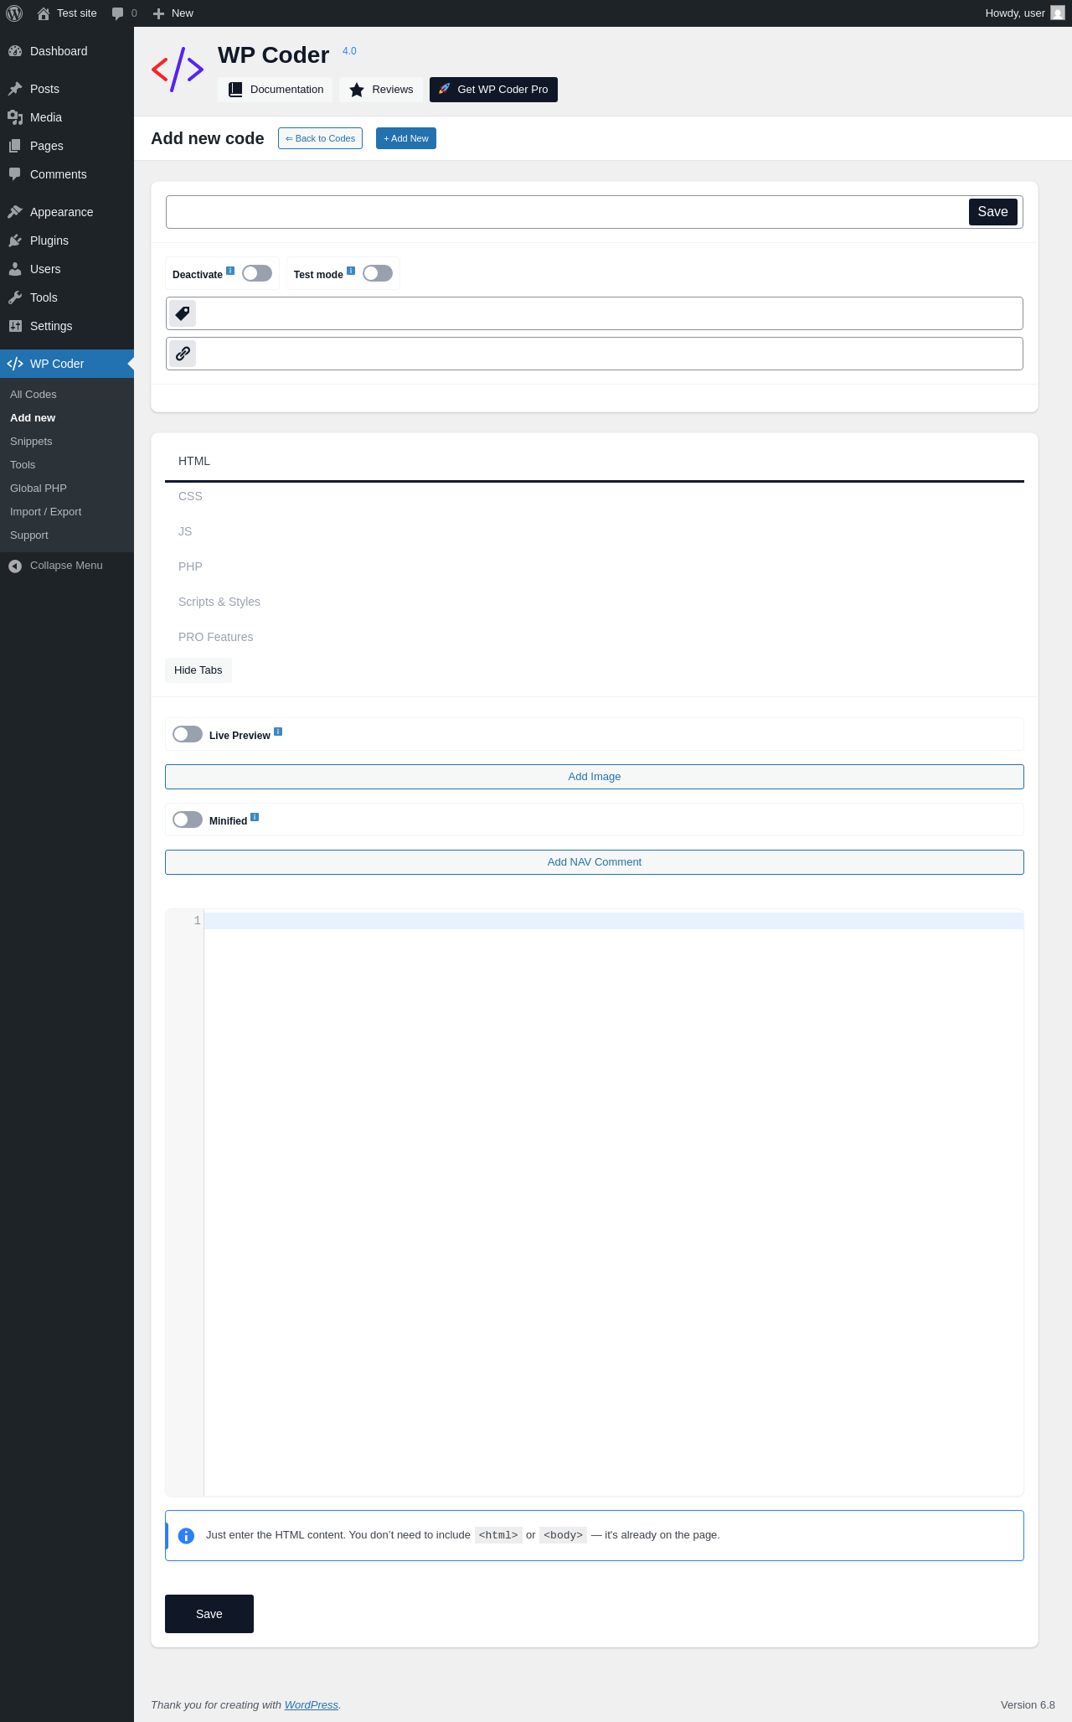This screenshot has height=1722, width=1072.
Task: Click the home icon next to Test site
Action: [44, 13]
